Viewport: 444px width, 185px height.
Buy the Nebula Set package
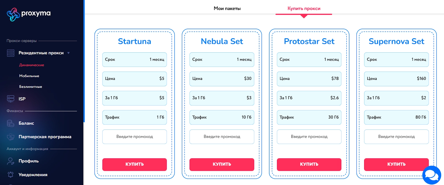click(x=222, y=164)
